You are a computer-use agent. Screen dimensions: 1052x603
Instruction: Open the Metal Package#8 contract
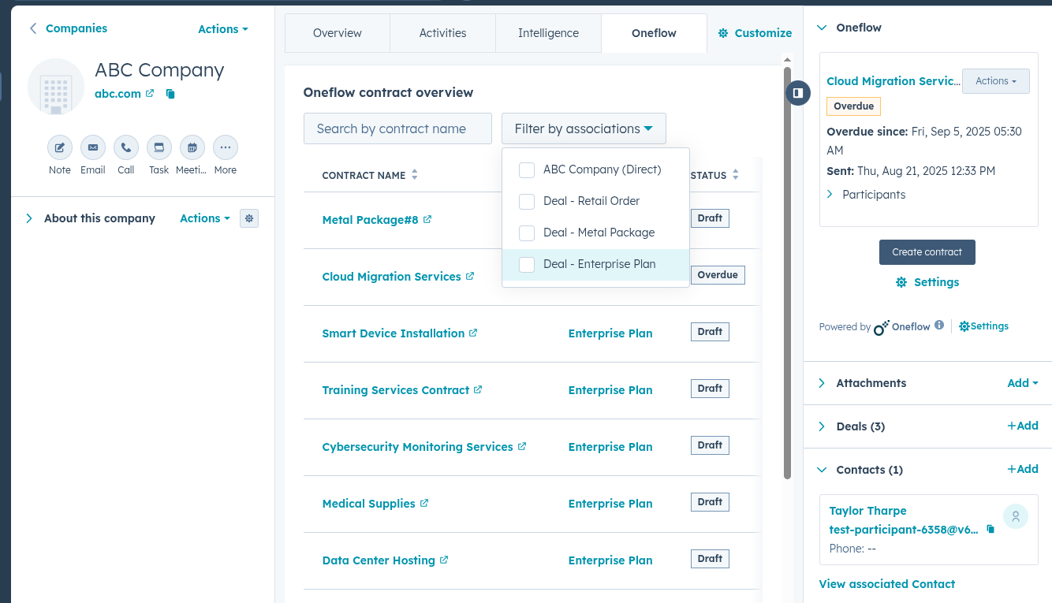[371, 220]
